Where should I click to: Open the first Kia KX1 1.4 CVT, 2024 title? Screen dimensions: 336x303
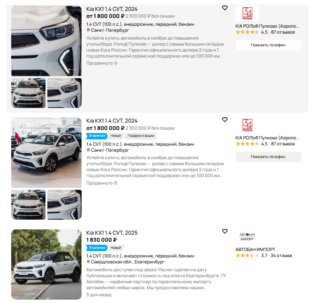click(112, 9)
